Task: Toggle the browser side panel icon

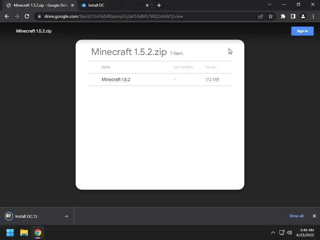Action: [293, 16]
